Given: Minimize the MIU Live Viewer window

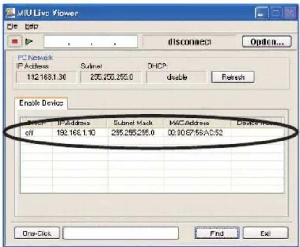Looking at the screenshot, I should (x=261, y=13).
